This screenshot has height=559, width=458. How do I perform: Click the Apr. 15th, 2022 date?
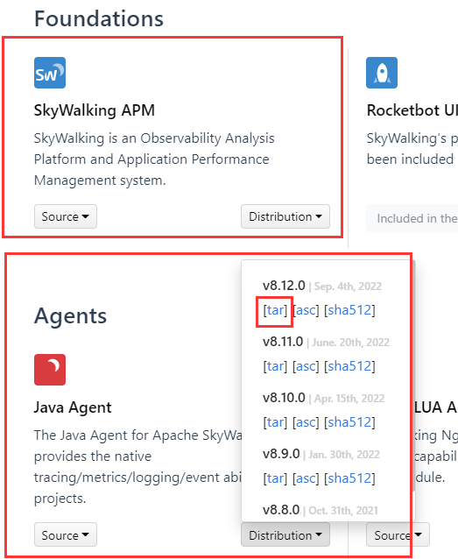tap(349, 398)
